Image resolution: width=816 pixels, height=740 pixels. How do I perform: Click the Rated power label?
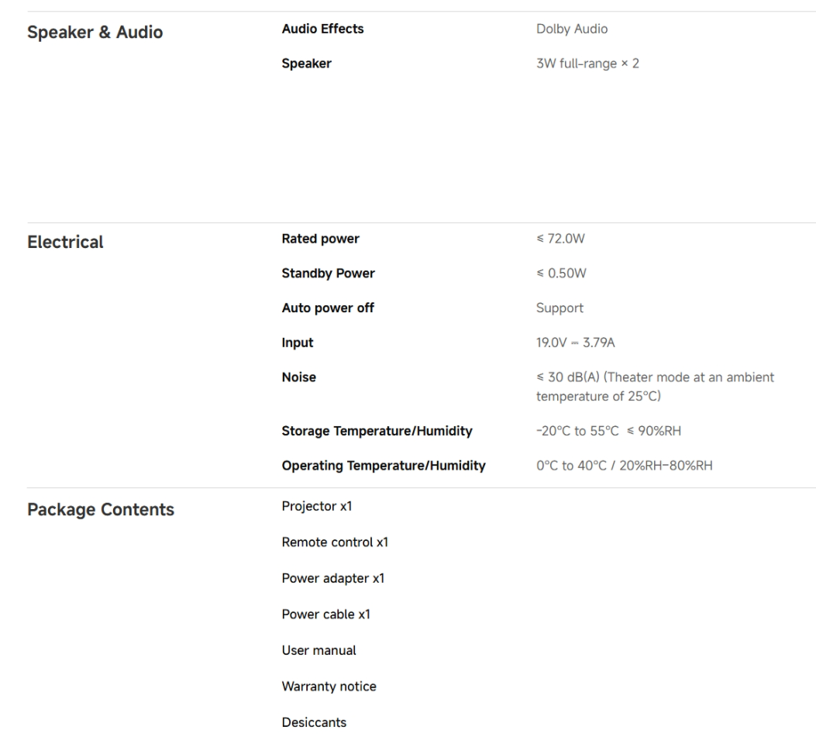tap(320, 239)
